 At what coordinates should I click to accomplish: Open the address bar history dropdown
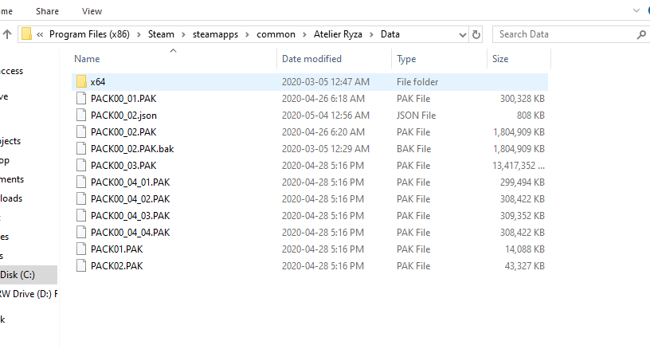click(x=462, y=34)
